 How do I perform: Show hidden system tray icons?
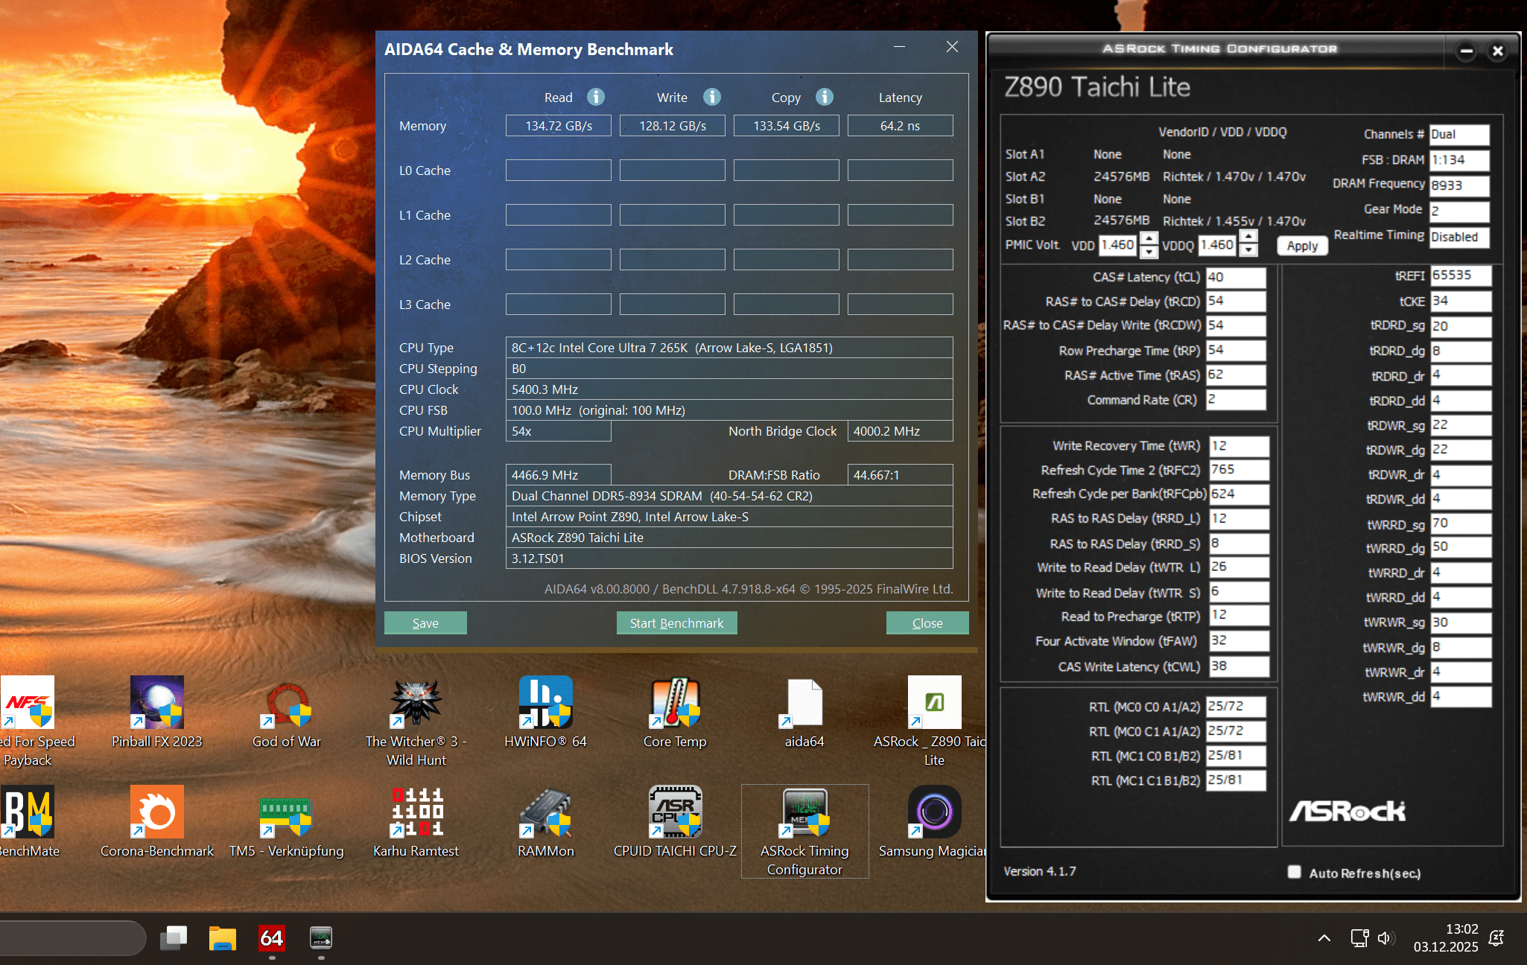click(x=1324, y=938)
